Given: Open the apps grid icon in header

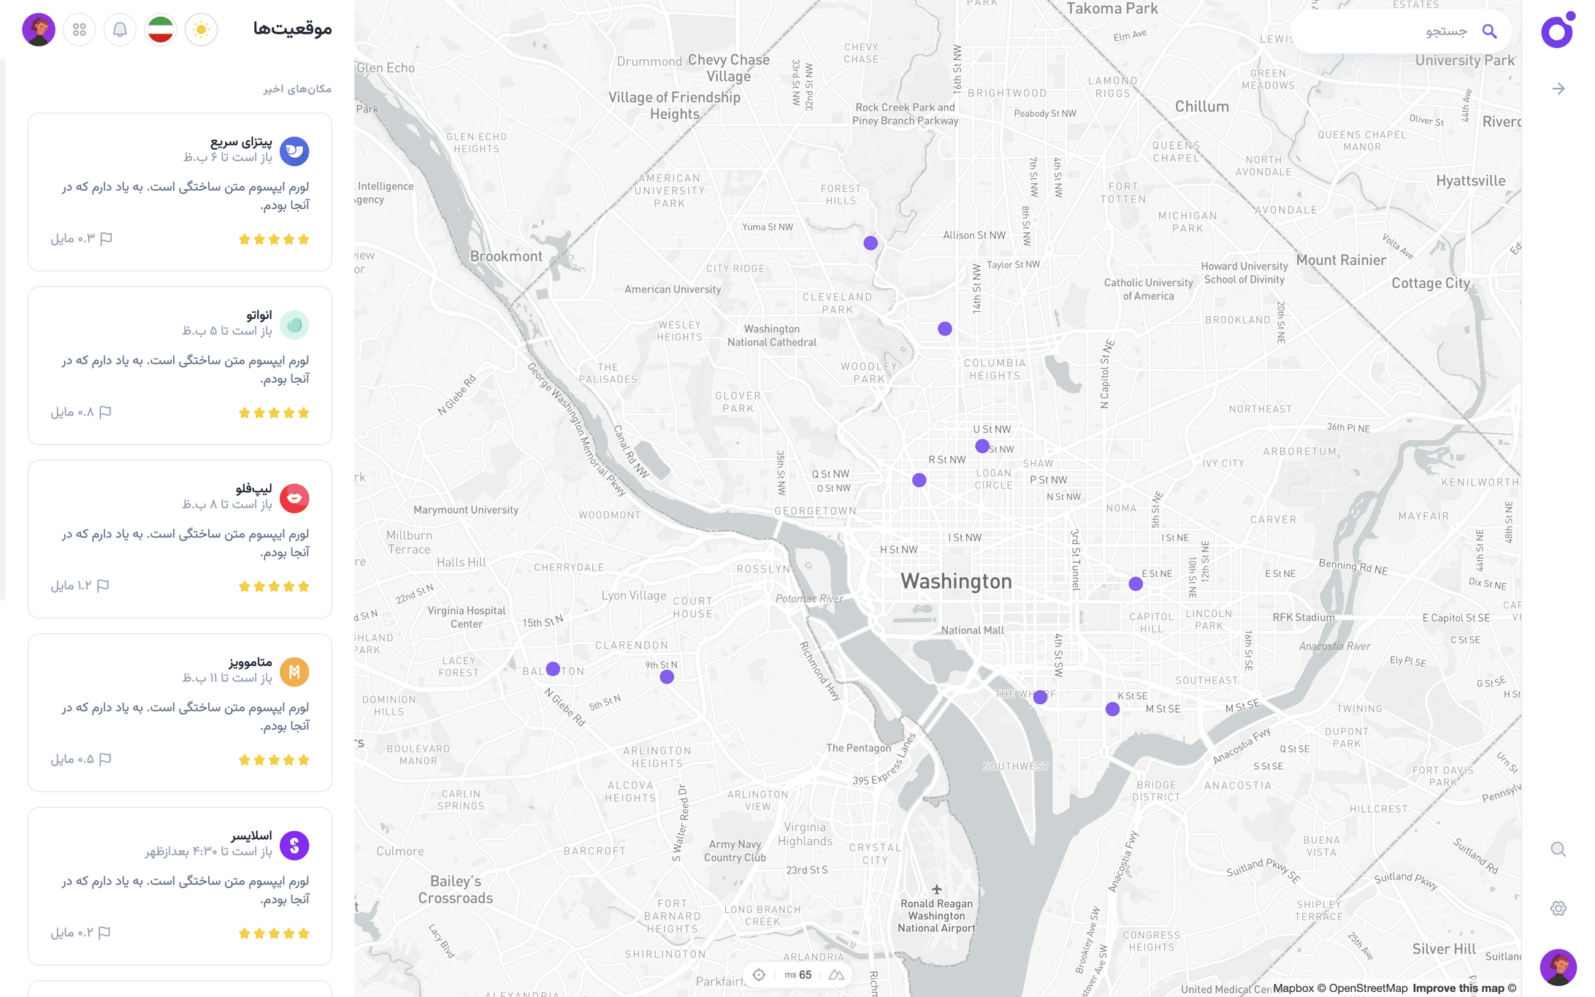Looking at the screenshot, I should 80,30.
